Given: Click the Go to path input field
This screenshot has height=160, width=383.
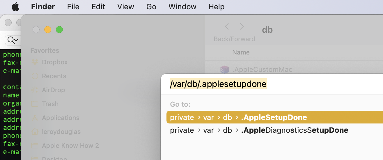Looking at the screenshot, I should point(272,84).
